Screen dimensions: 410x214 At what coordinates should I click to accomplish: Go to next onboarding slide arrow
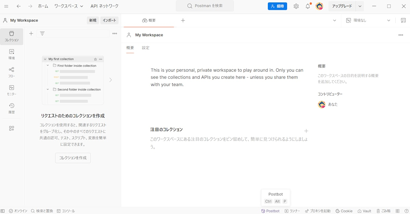pos(110,80)
